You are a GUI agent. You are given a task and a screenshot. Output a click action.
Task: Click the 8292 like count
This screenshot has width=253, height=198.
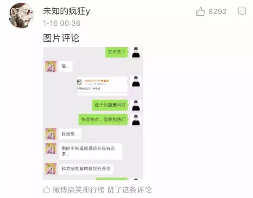pyautogui.click(x=217, y=11)
